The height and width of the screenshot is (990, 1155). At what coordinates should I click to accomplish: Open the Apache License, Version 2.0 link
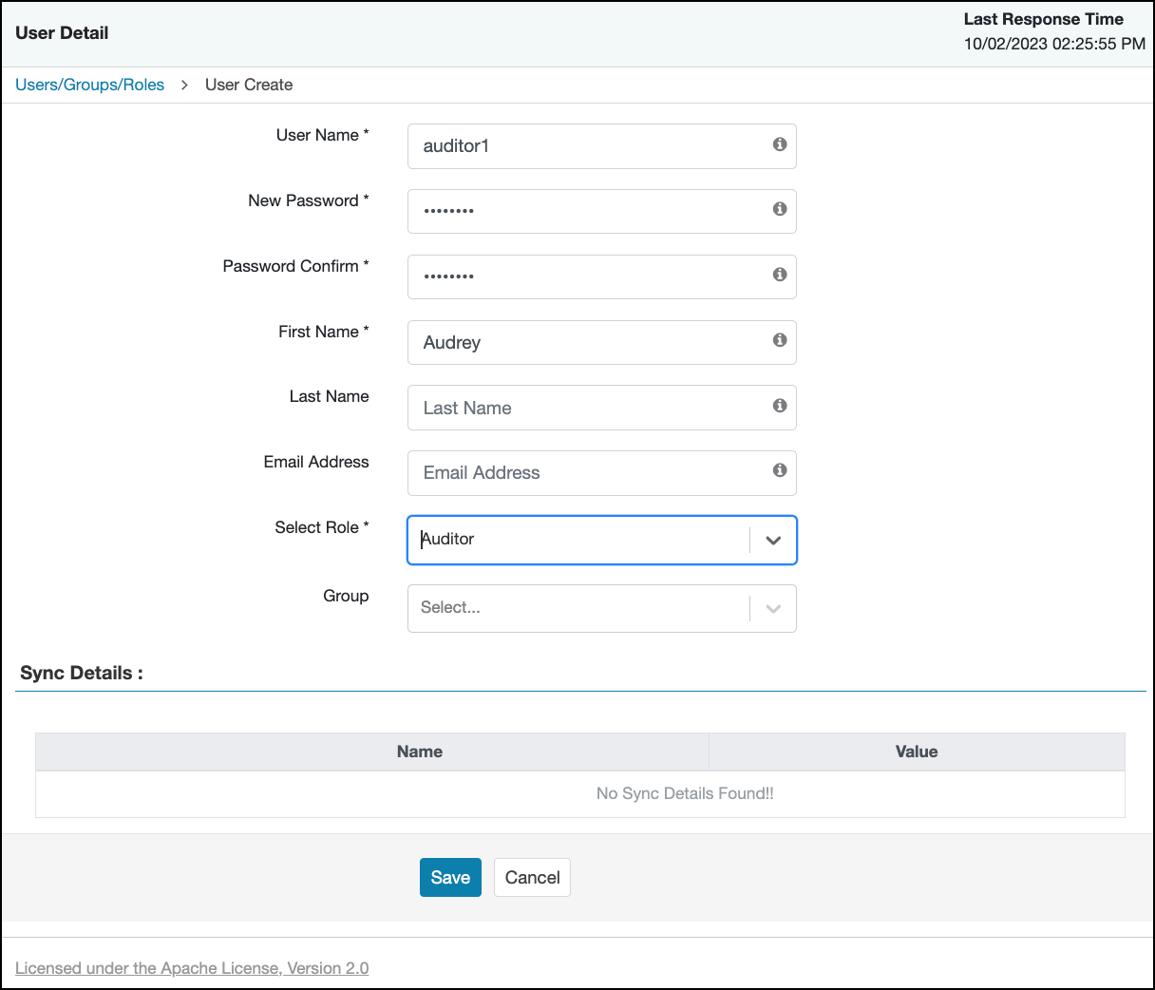point(192,968)
